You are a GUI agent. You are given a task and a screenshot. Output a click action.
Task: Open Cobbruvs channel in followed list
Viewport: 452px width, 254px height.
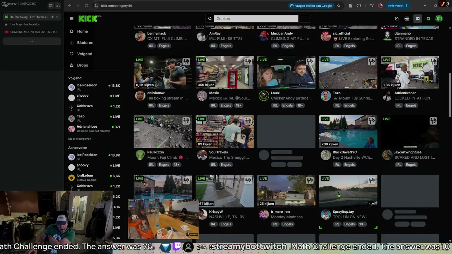[x=94, y=108]
